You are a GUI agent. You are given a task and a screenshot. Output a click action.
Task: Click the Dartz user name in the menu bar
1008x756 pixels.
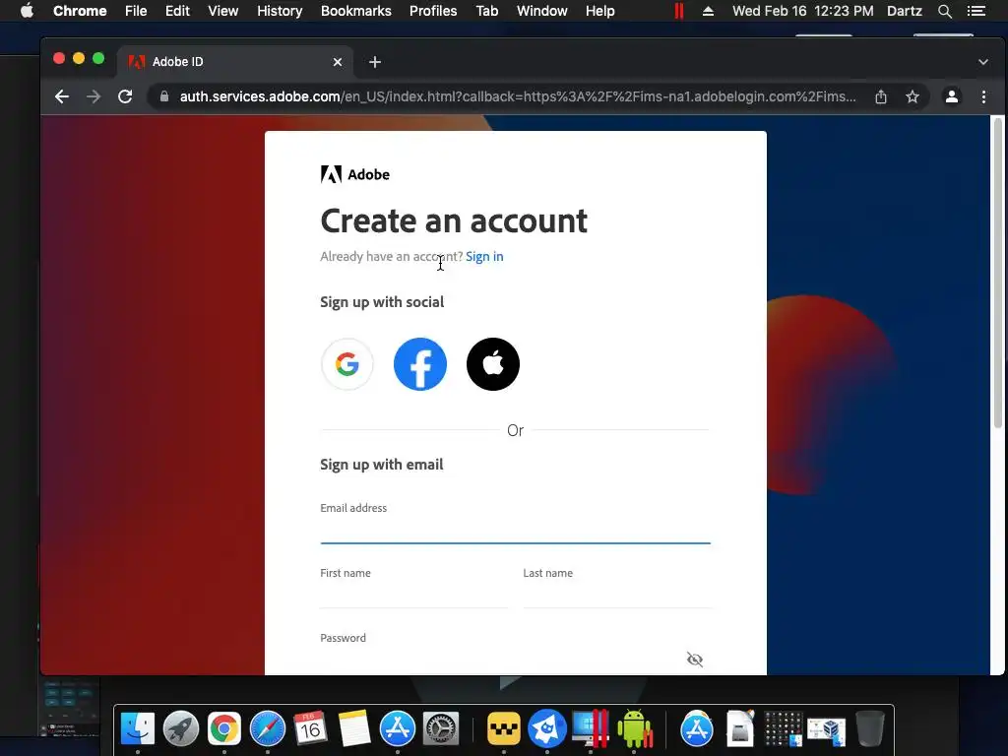coord(905,11)
